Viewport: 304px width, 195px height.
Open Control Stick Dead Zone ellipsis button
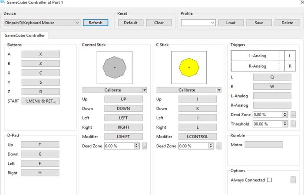(145, 146)
